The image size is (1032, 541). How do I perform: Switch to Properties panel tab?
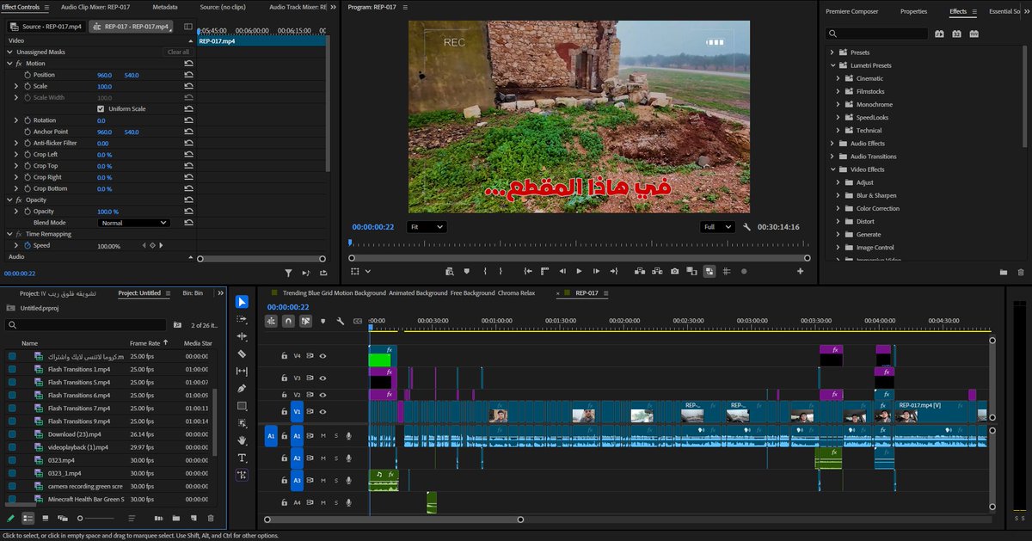913,11
